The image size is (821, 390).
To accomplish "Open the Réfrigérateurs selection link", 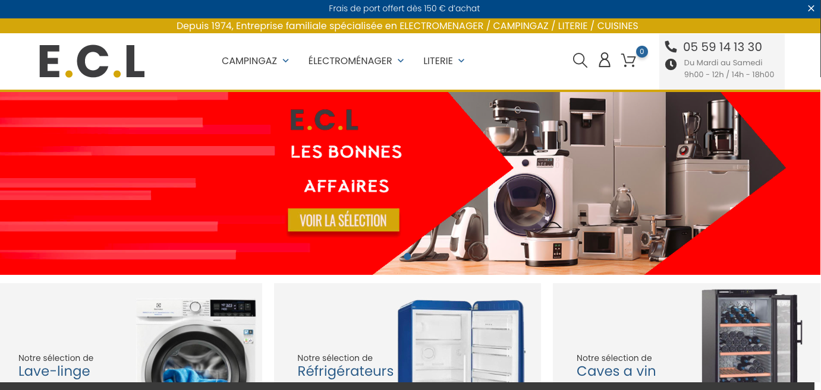I will (x=345, y=372).
